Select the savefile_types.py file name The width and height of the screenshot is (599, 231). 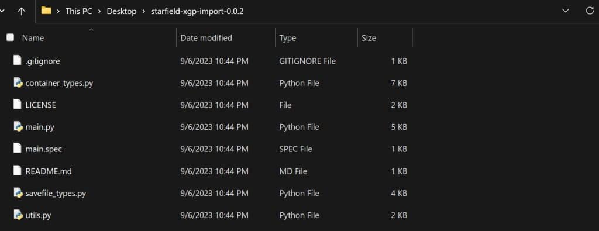pos(56,193)
